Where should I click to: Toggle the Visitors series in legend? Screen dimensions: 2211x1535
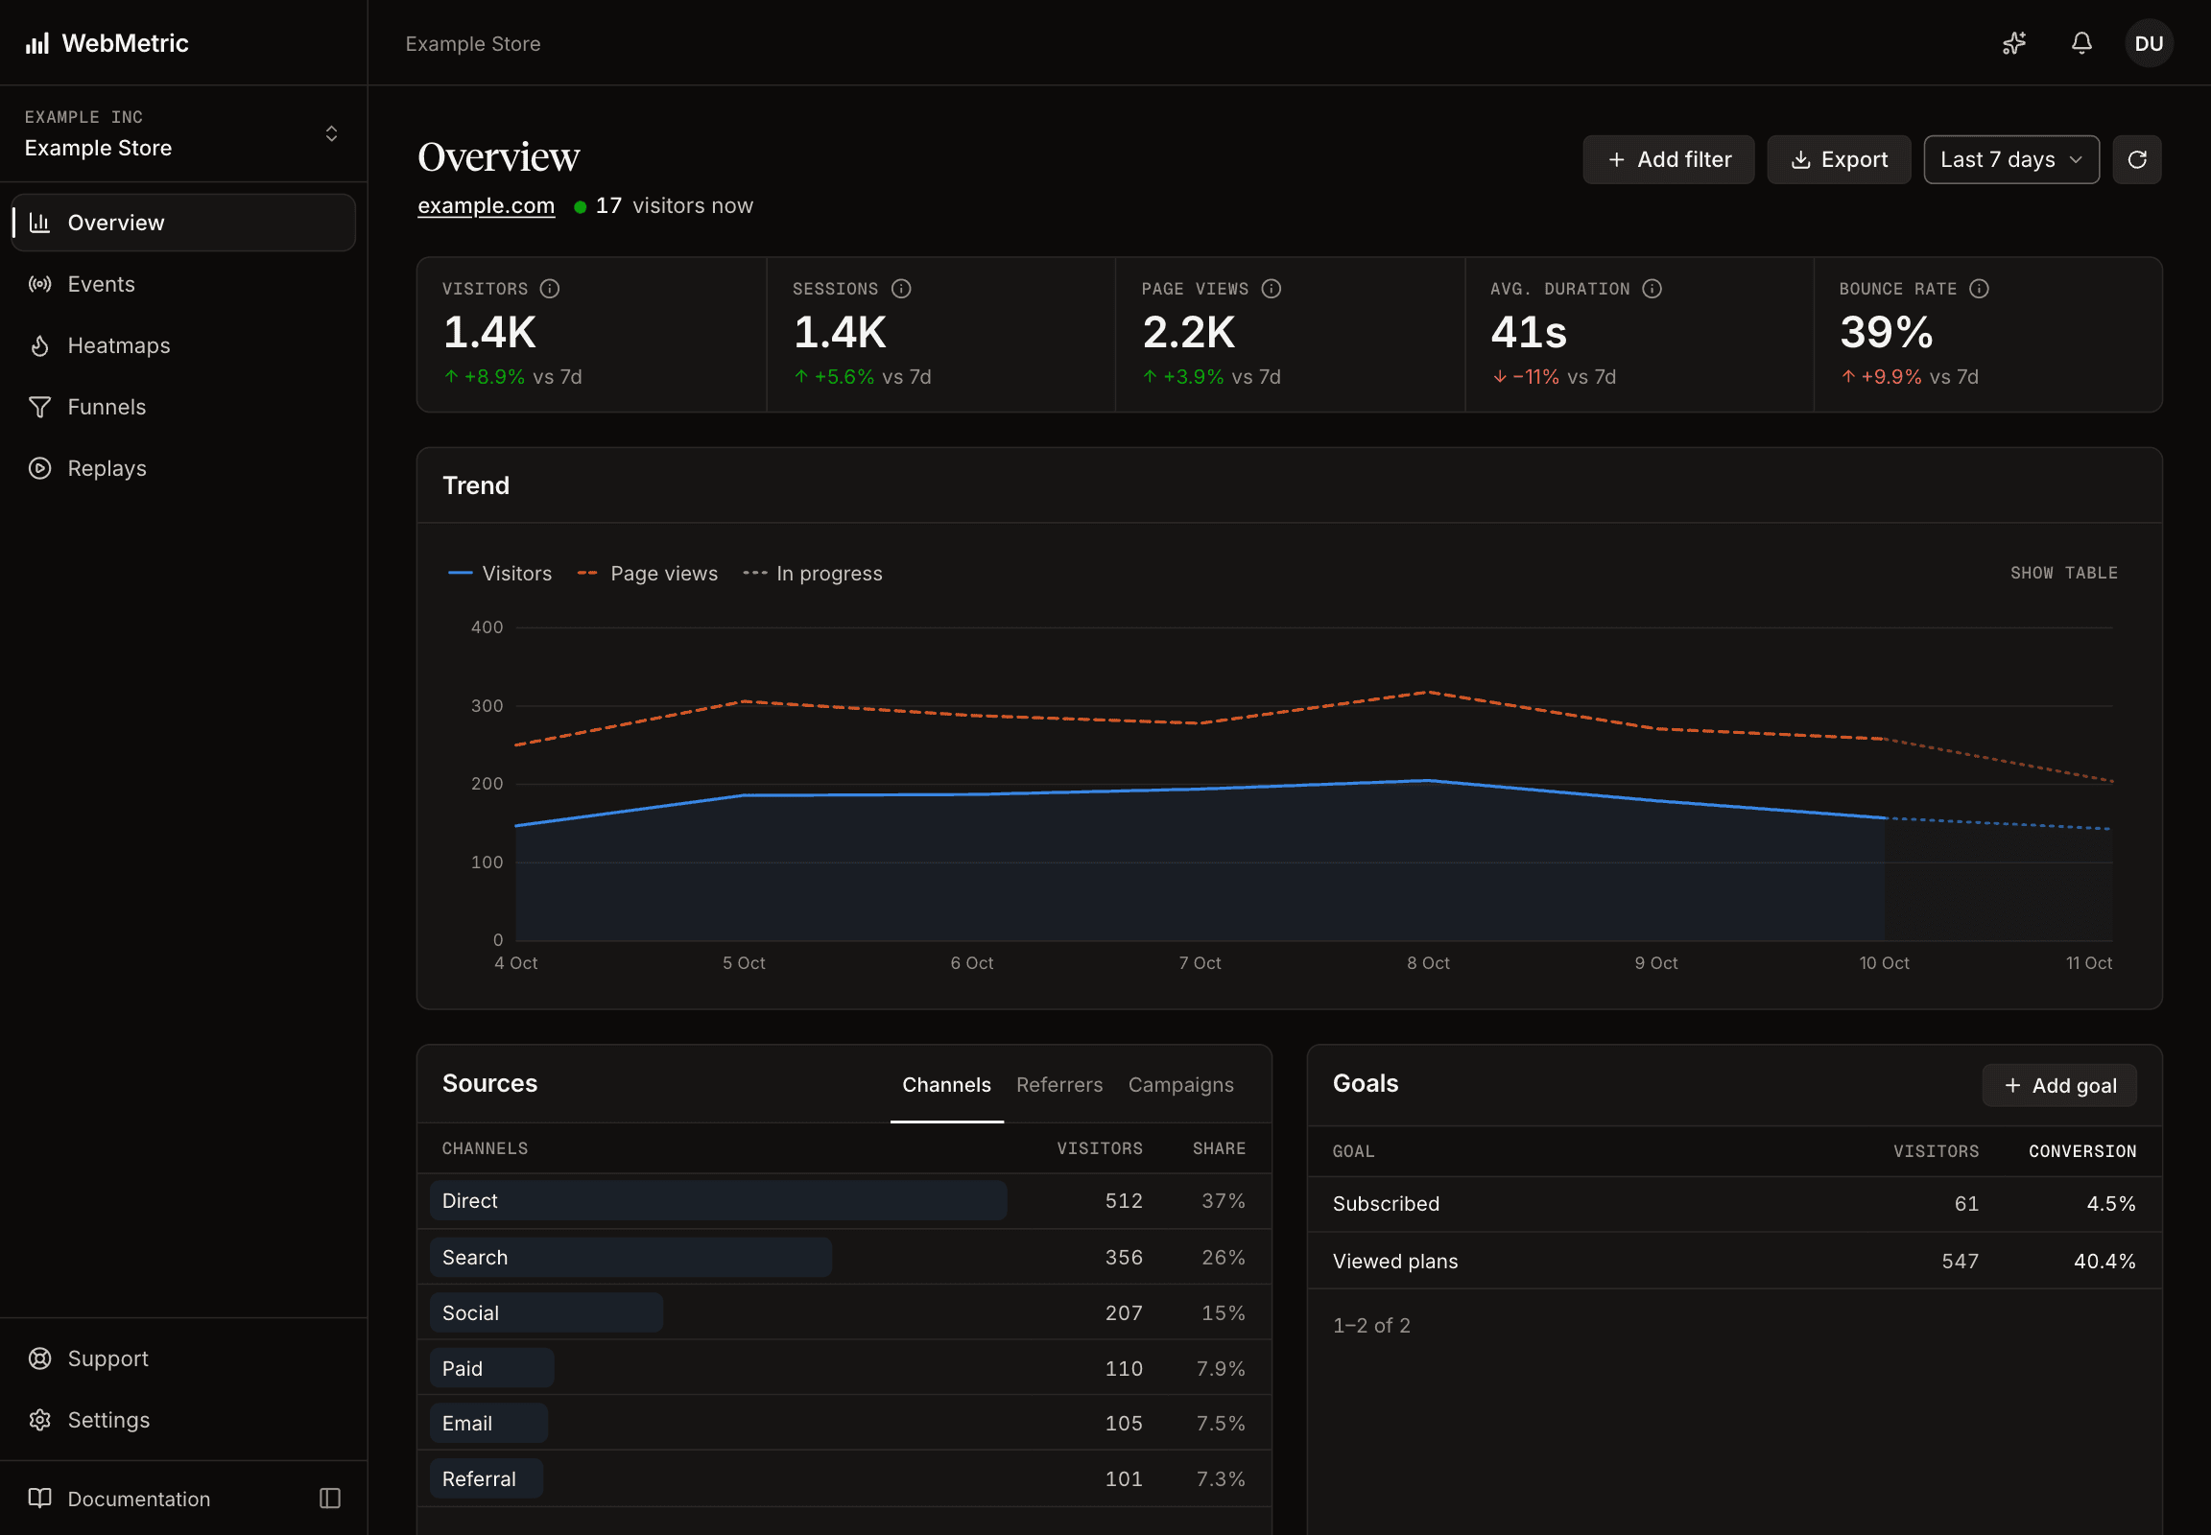point(500,573)
